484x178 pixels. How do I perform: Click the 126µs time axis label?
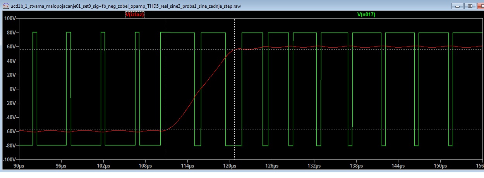pos(272,166)
